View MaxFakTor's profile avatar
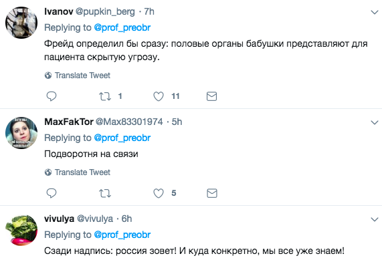 pos(21,133)
